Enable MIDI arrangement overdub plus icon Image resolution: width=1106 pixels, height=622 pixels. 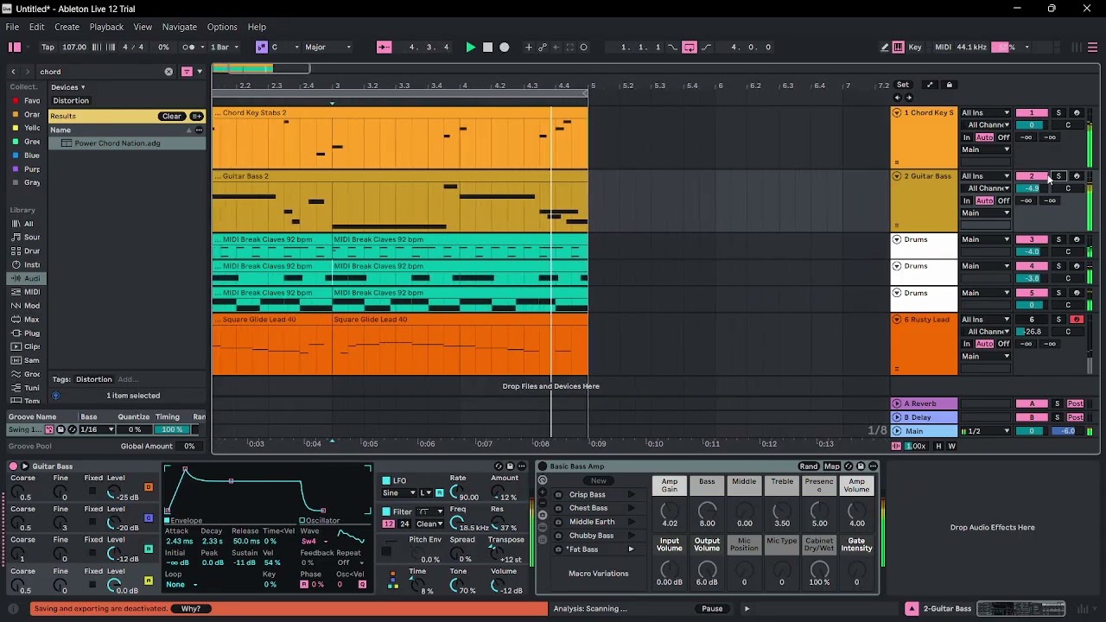[x=529, y=48]
